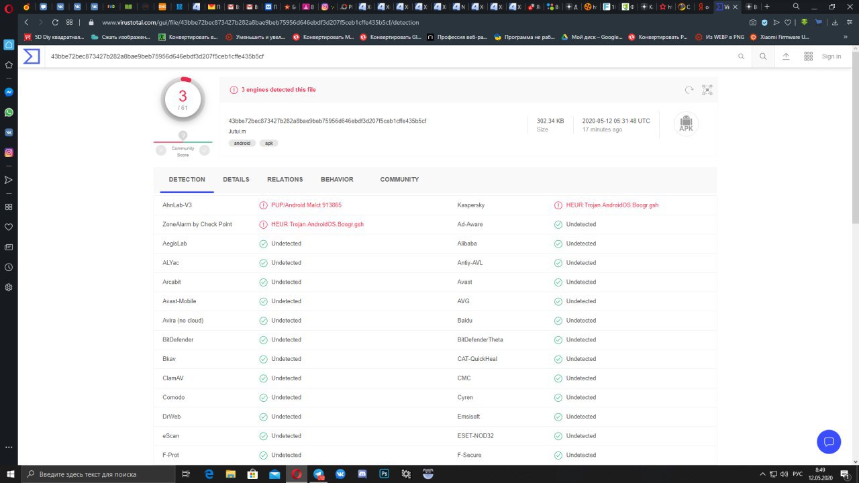Click the search icon beside the upload icon

[763, 56]
